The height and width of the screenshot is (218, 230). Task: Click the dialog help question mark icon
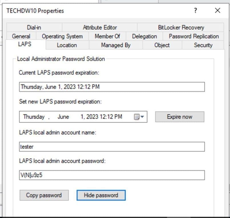[195, 11]
